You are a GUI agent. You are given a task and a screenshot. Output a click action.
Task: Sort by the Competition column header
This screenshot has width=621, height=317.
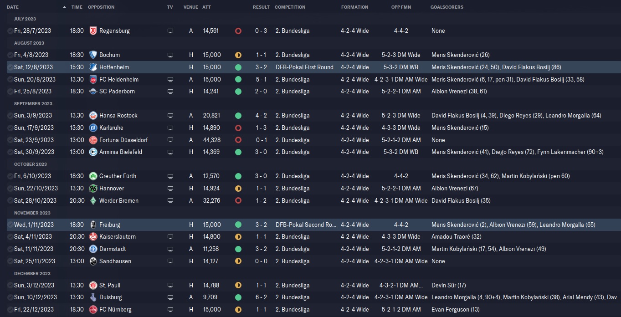pos(290,7)
